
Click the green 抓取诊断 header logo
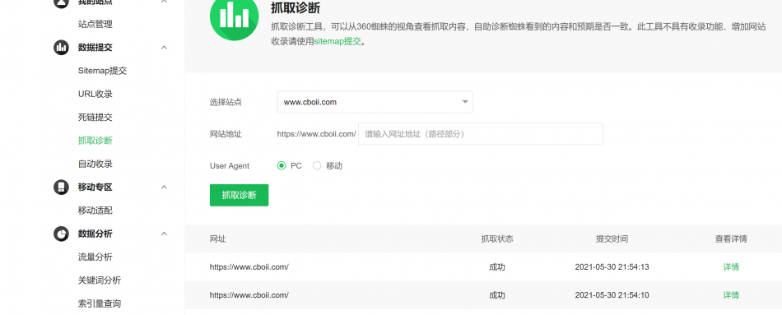tap(234, 16)
